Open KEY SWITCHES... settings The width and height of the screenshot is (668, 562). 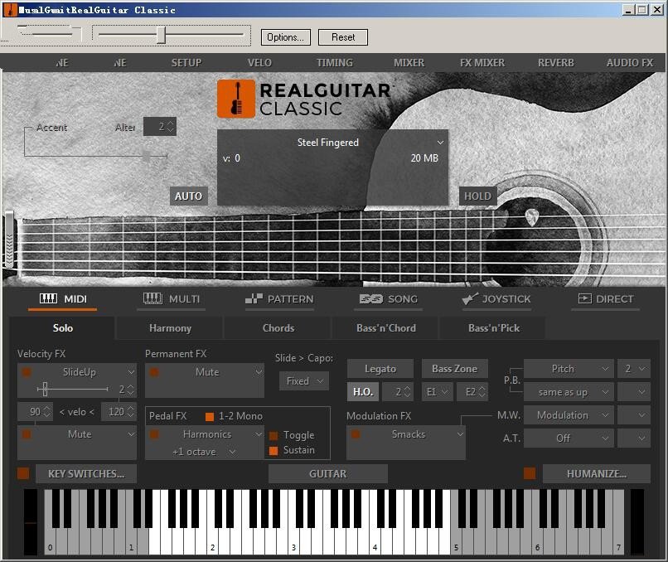(86, 473)
